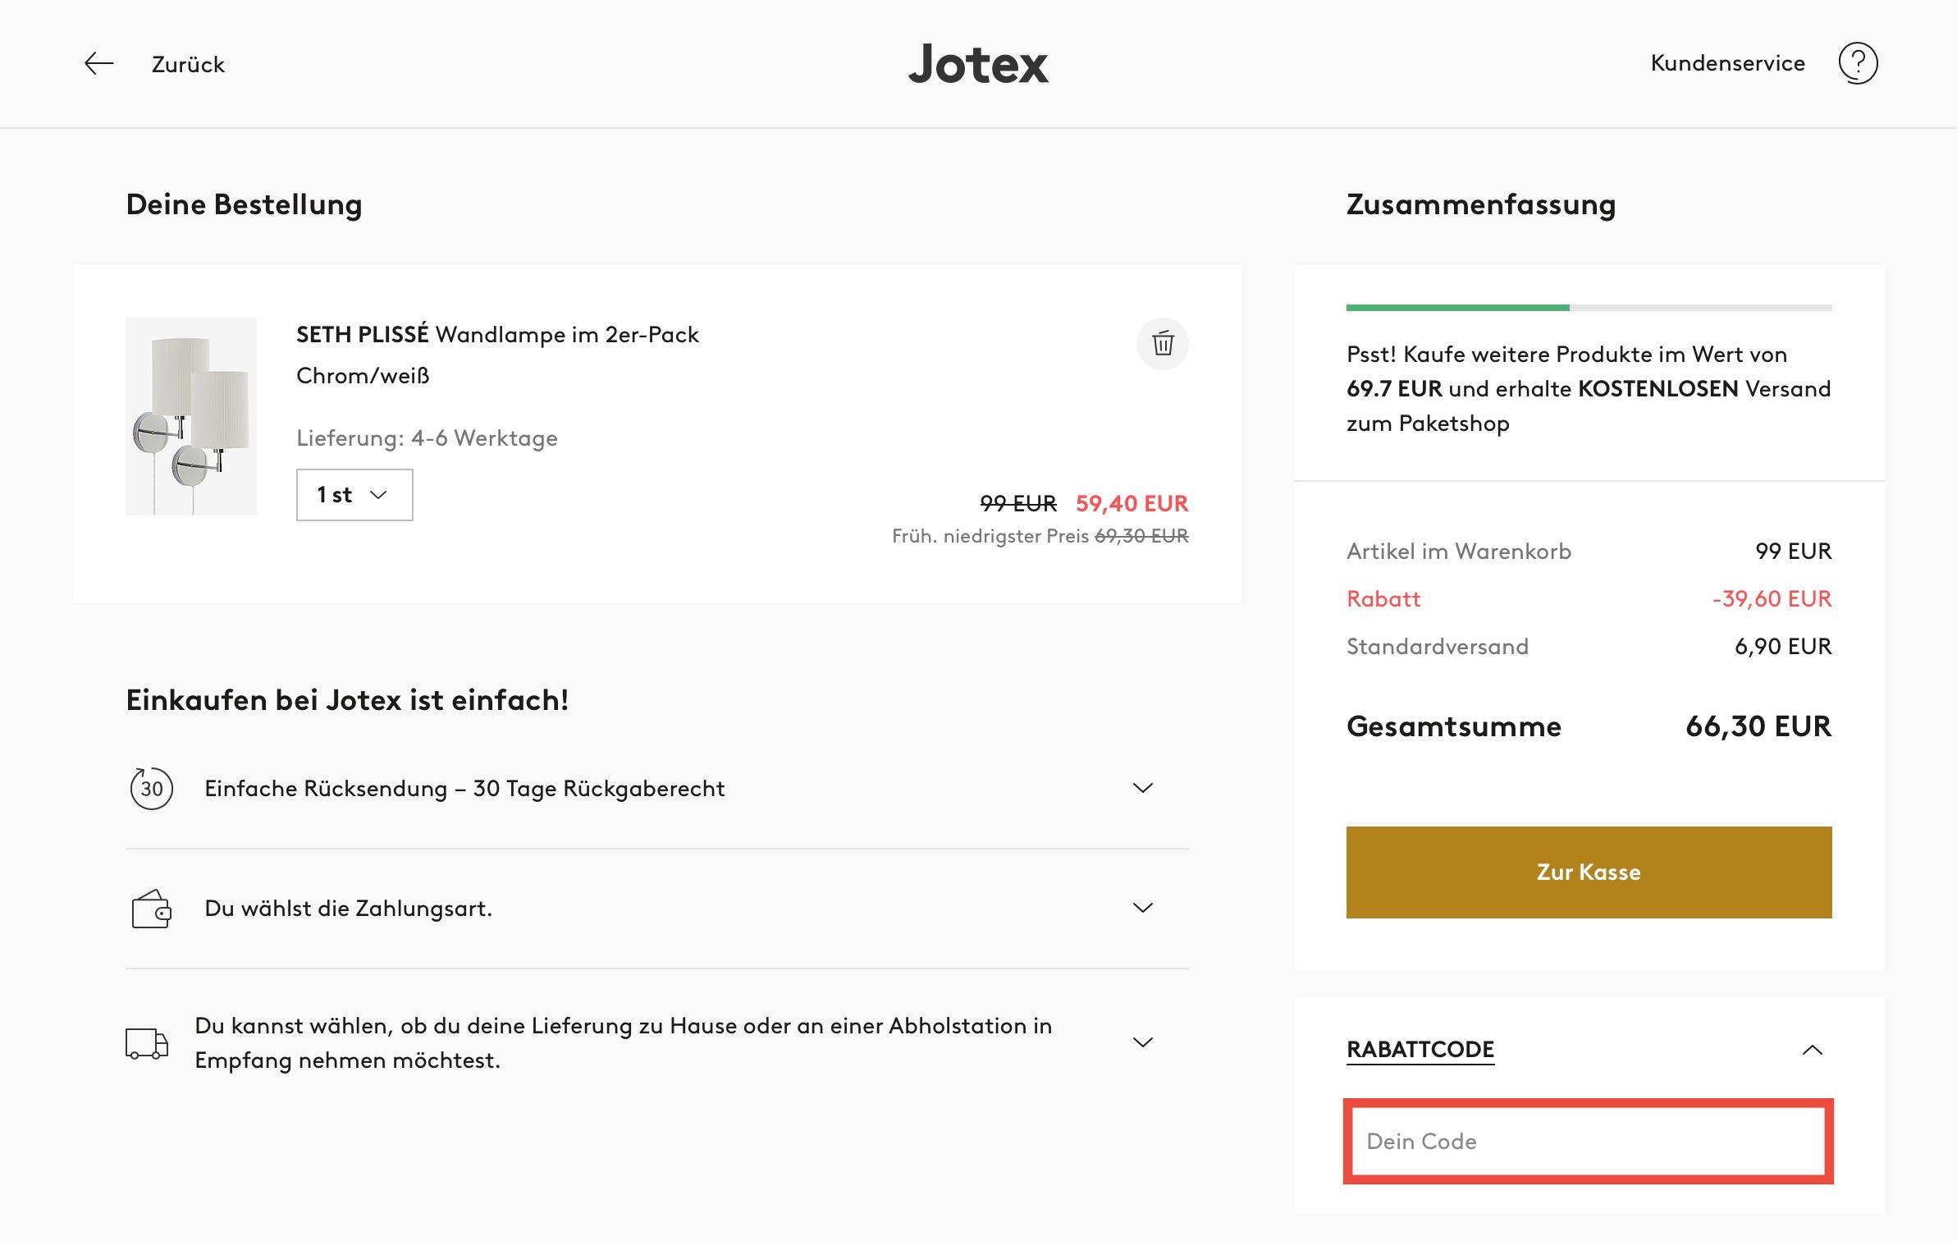Open the quantity dropdown showing 1 st
Viewport: 1957px width, 1241px height.
point(354,495)
